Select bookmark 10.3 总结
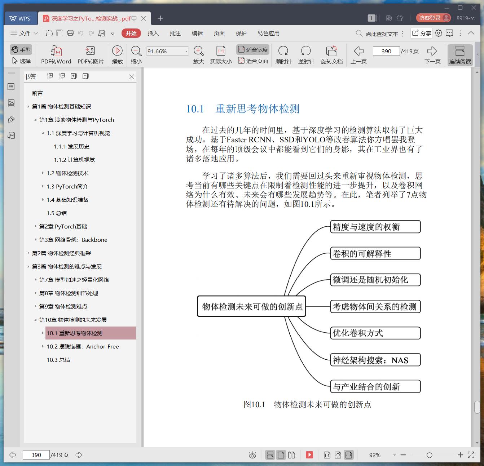 [58, 360]
